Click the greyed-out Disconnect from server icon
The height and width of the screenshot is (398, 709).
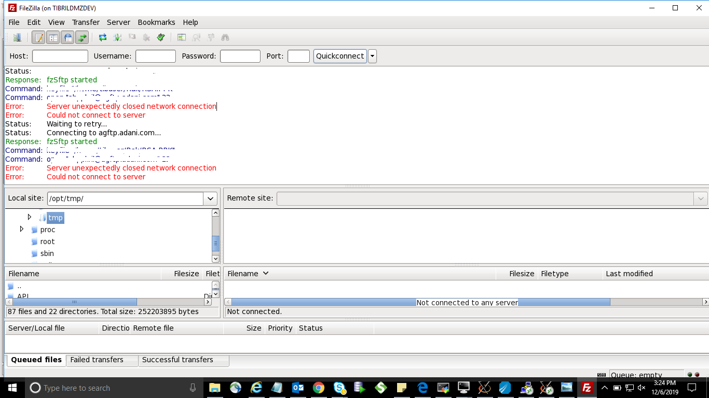click(146, 37)
